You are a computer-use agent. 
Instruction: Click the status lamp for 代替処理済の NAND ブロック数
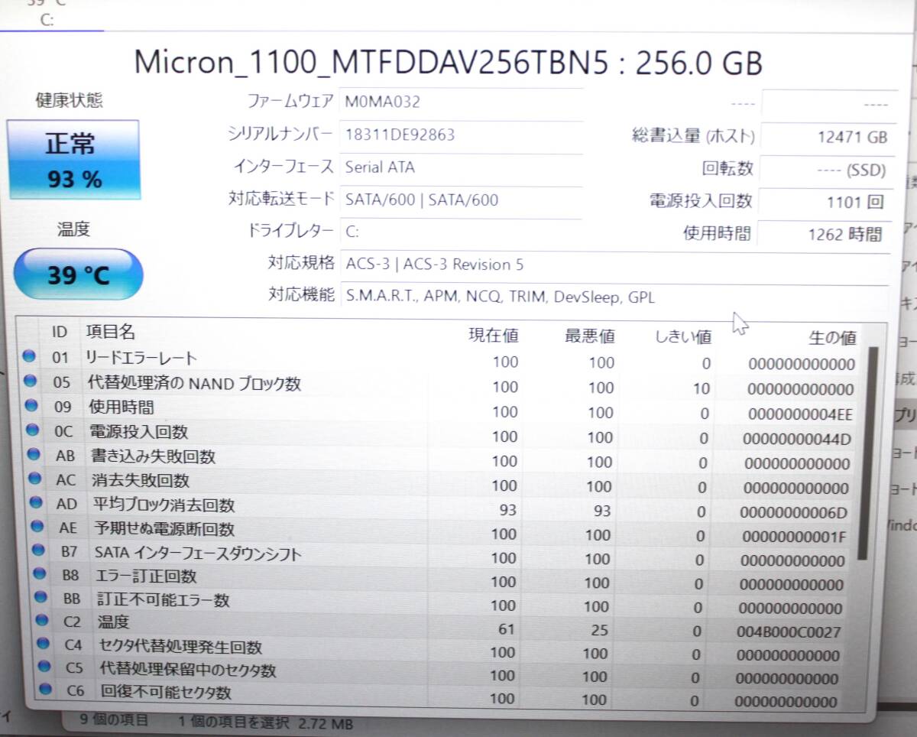point(31,383)
